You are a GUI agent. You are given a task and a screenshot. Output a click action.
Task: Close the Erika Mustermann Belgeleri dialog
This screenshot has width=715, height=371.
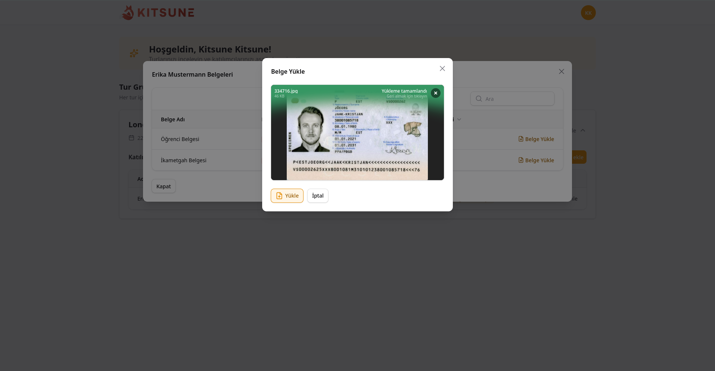[x=562, y=71]
